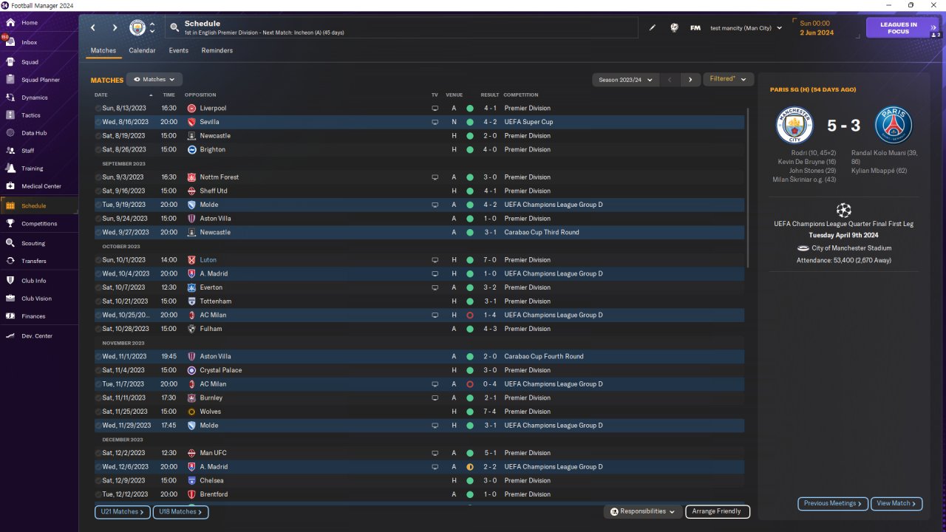The width and height of the screenshot is (946, 532).
Task: Click the Arrange Friendly button
Action: click(718, 511)
